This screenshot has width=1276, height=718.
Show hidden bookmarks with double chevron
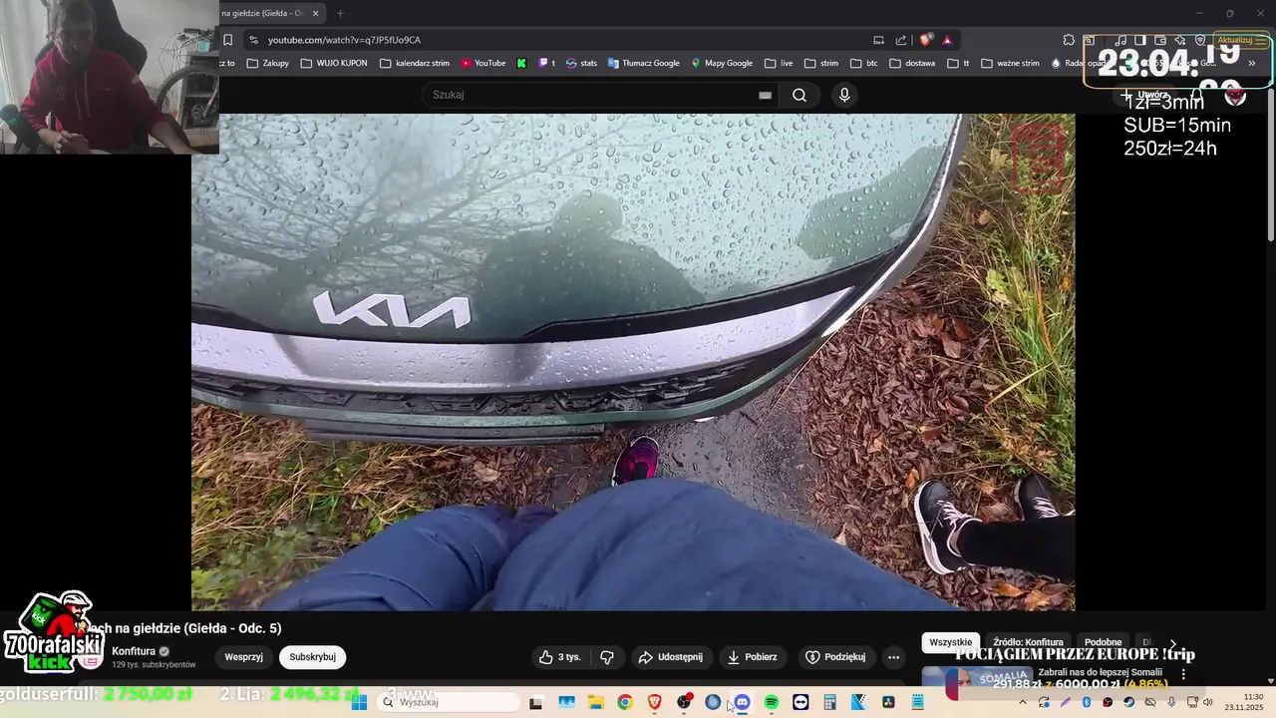point(1252,63)
